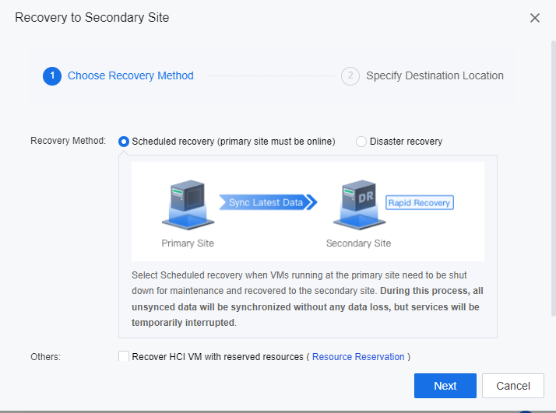Click the scheduled recovery description paragraph
Screen dimensions: 556x413
pos(307,299)
